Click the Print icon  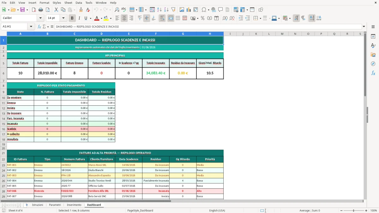pyautogui.click(x=41, y=10)
